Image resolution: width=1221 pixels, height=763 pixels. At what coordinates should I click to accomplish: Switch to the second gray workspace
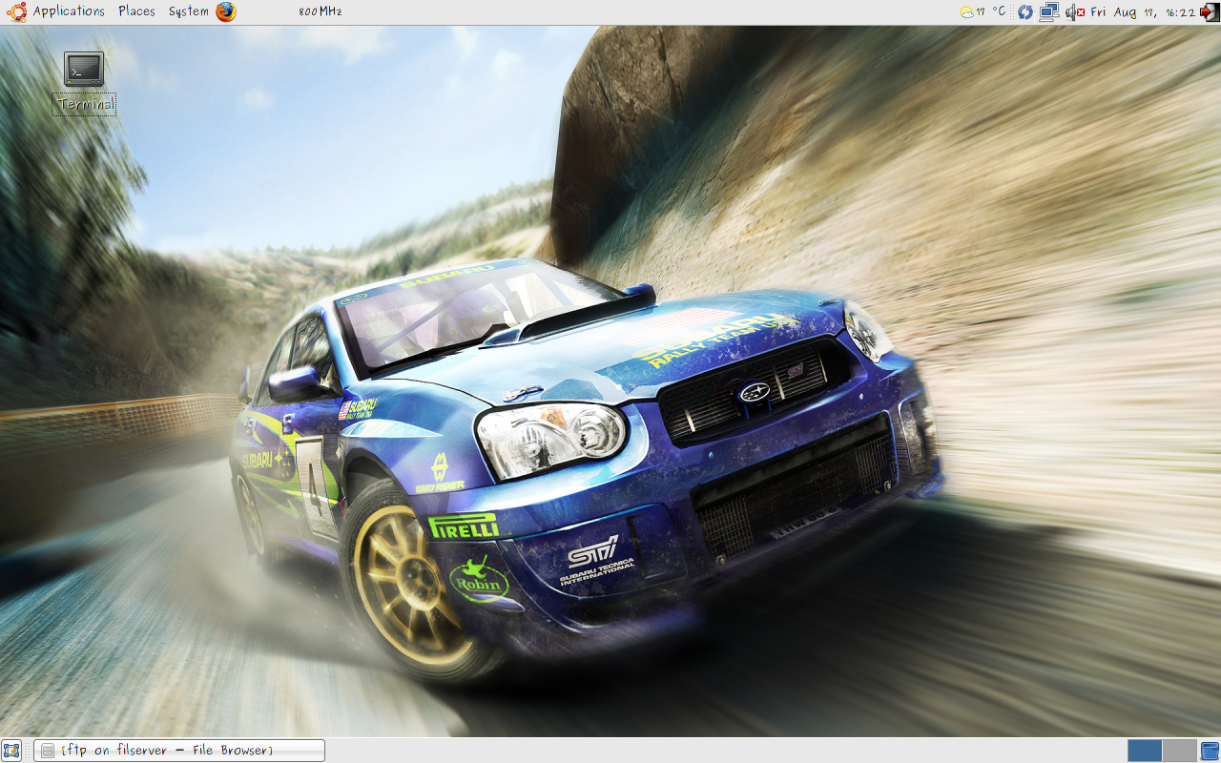(1179, 751)
